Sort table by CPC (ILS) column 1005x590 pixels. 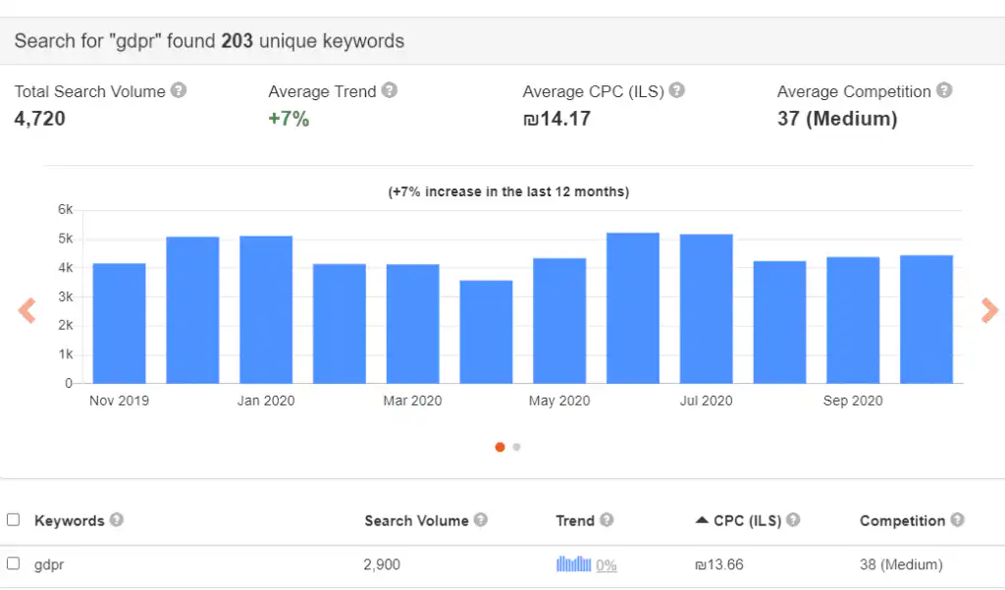click(746, 520)
